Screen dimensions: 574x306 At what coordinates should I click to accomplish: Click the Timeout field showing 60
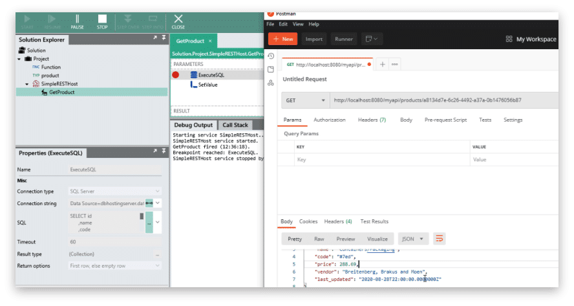tap(115, 242)
